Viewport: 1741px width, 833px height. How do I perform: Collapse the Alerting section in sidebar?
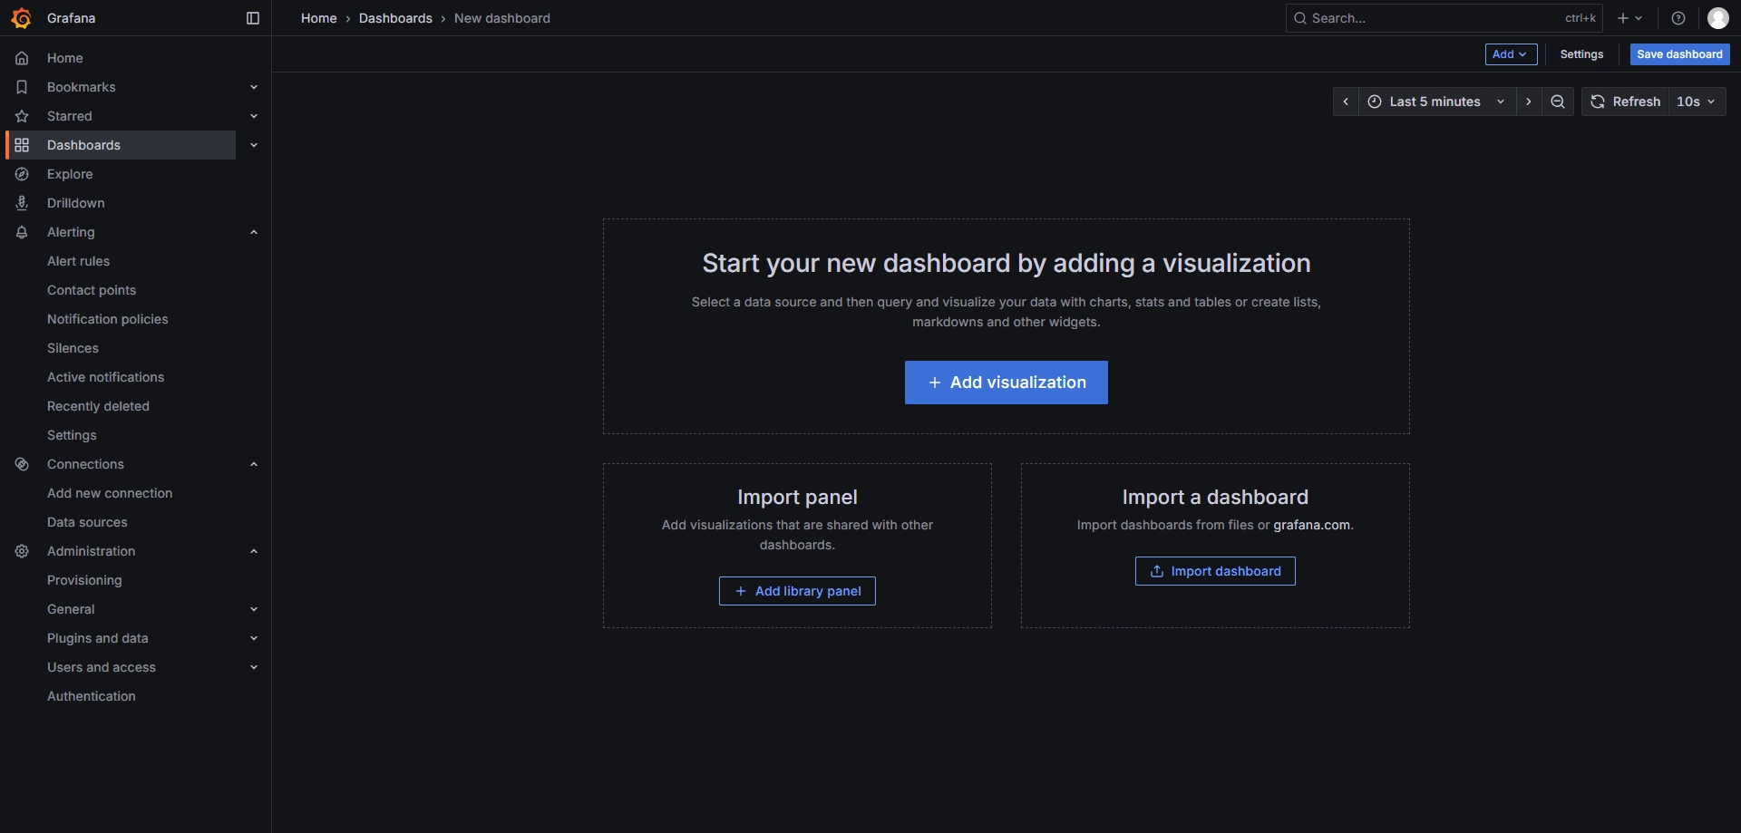254,232
